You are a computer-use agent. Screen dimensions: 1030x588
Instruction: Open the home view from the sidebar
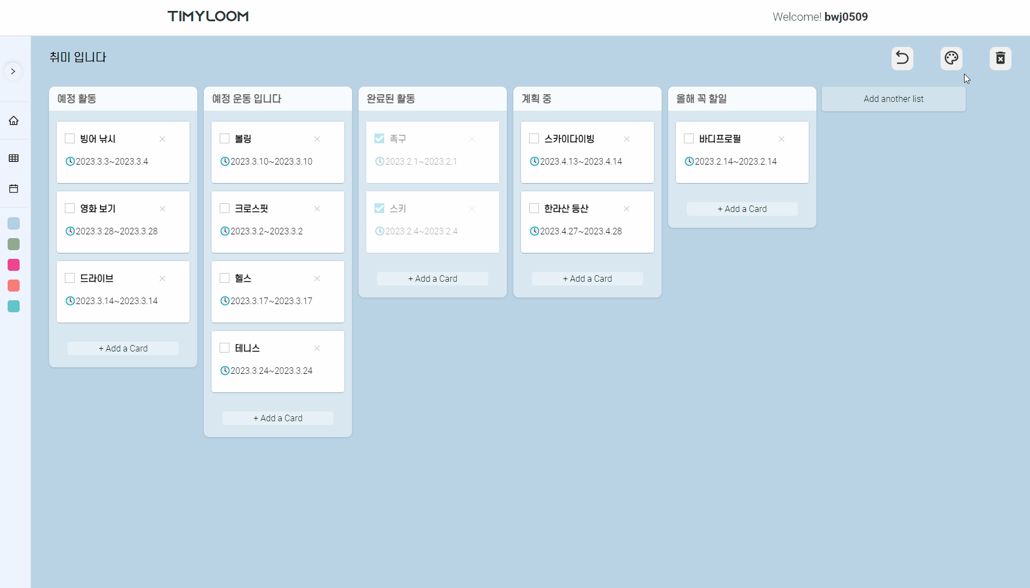click(14, 120)
